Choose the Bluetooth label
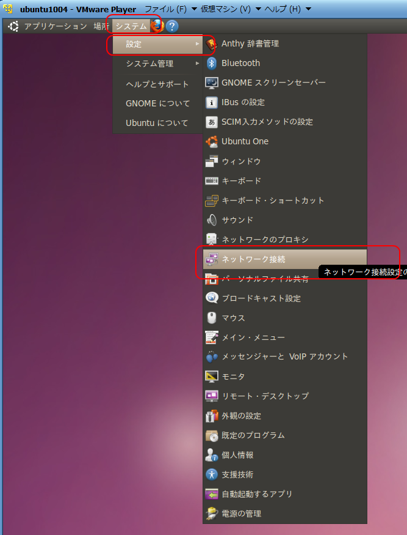Image resolution: width=407 pixels, height=535 pixels. click(x=240, y=63)
